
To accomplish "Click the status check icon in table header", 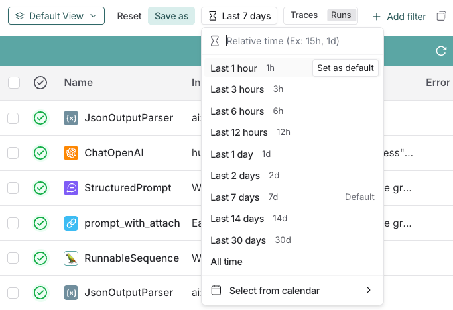I will pos(40,83).
